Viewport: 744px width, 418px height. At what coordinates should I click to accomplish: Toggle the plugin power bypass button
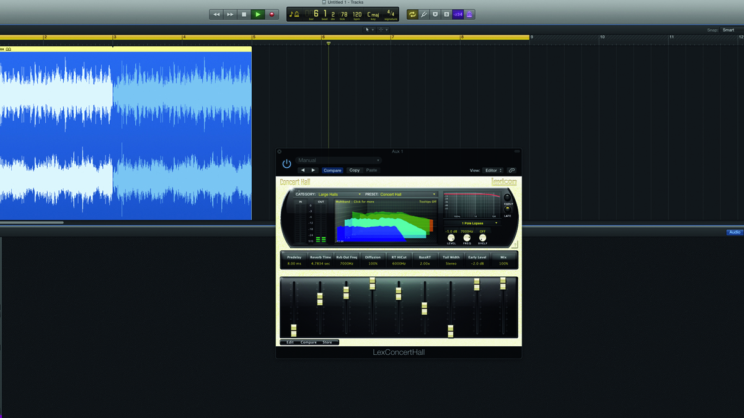pos(286,164)
